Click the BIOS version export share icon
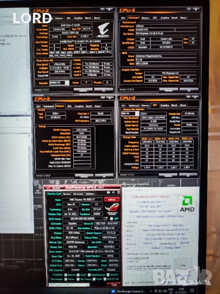 click(x=106, y=219)
